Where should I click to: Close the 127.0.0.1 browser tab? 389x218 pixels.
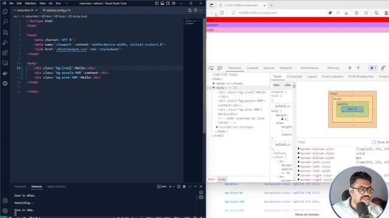coord(264,5)
